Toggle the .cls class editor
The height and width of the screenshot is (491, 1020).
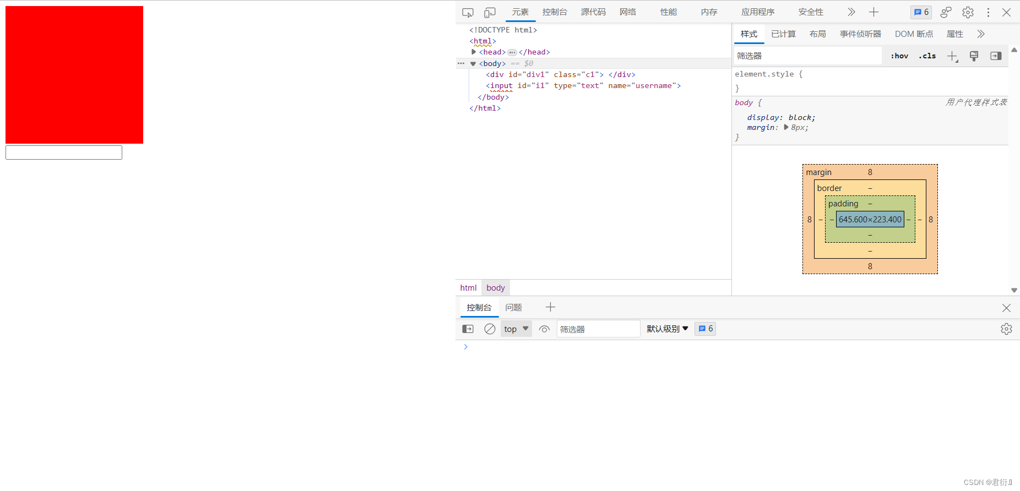coord(927,56)
